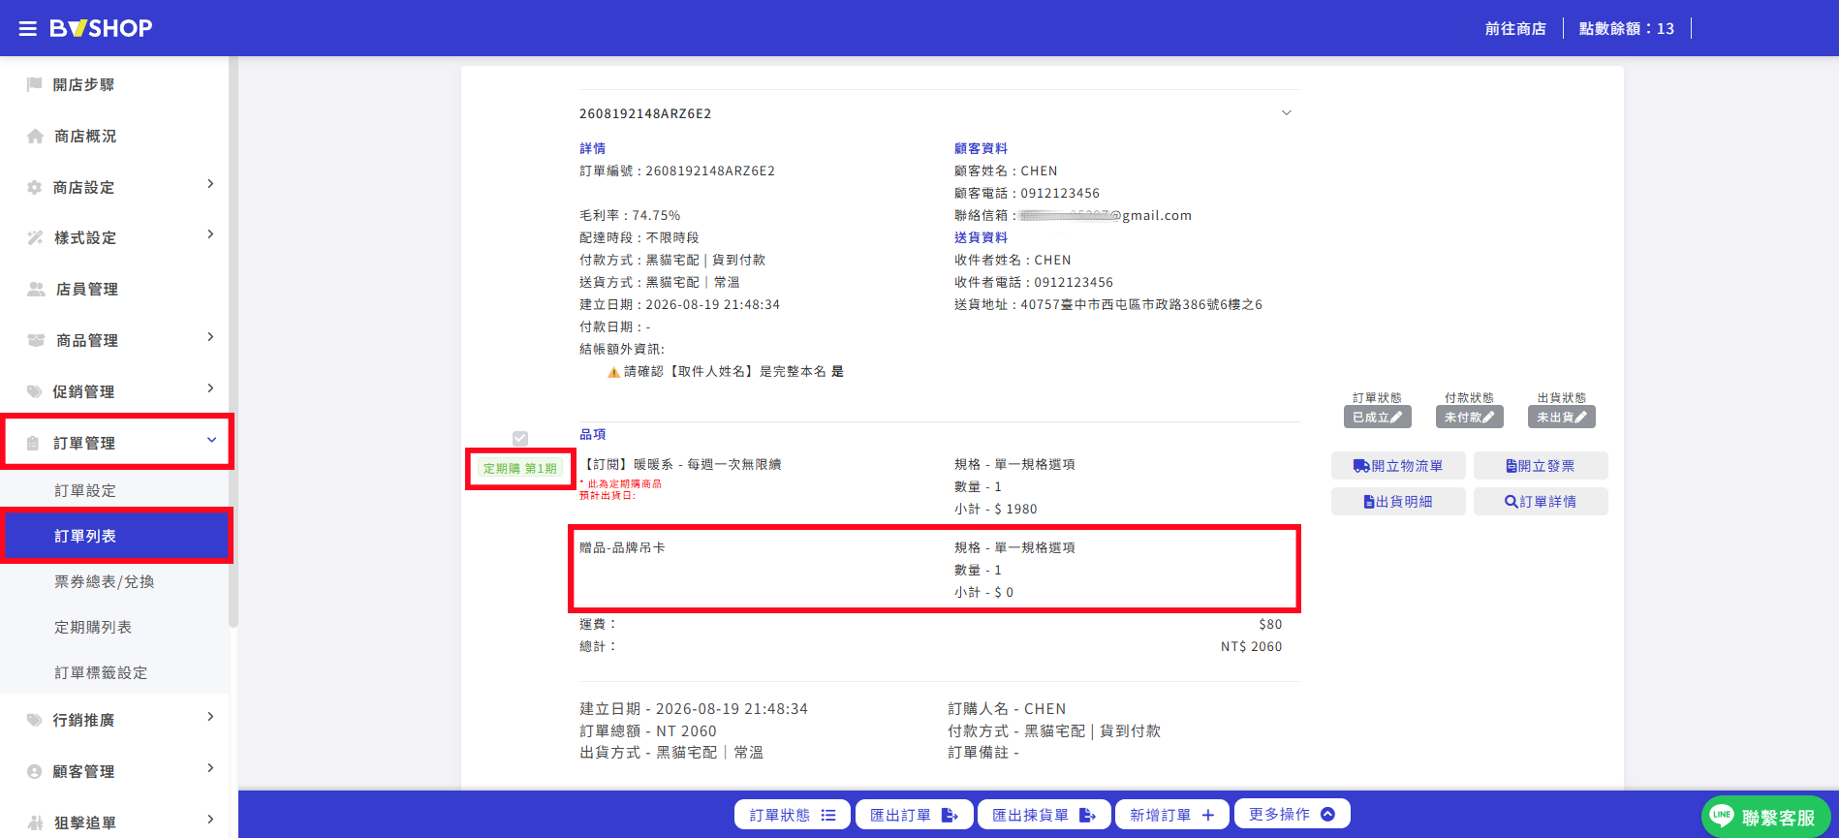The image size is (1839, 838).
Task: Click the people icon for 店員管理
Action: (36, 289)
